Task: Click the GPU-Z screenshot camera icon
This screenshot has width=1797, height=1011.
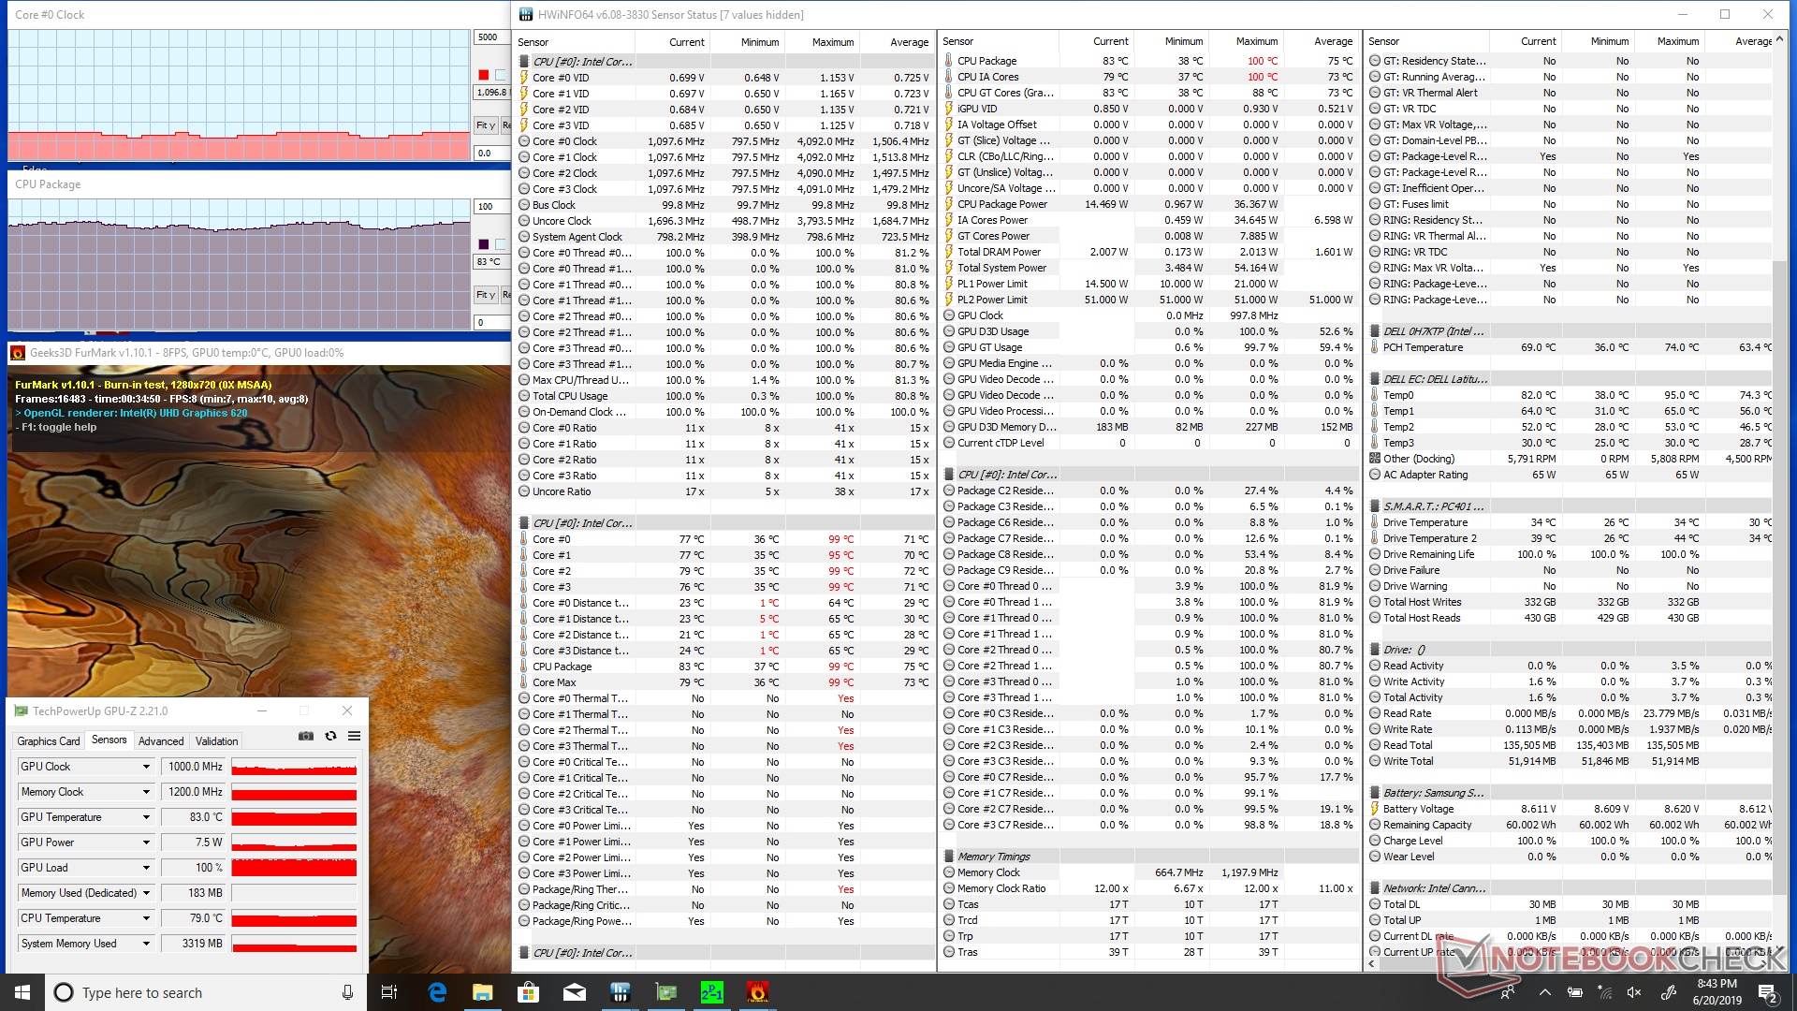Action: (306, 736)
